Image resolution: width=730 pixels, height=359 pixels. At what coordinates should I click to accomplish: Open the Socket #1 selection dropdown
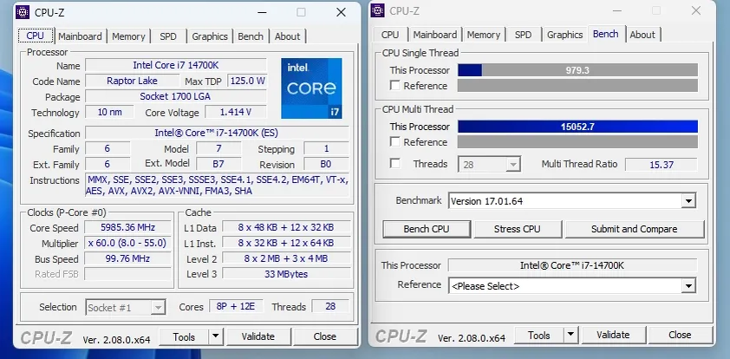pos(126,307)
